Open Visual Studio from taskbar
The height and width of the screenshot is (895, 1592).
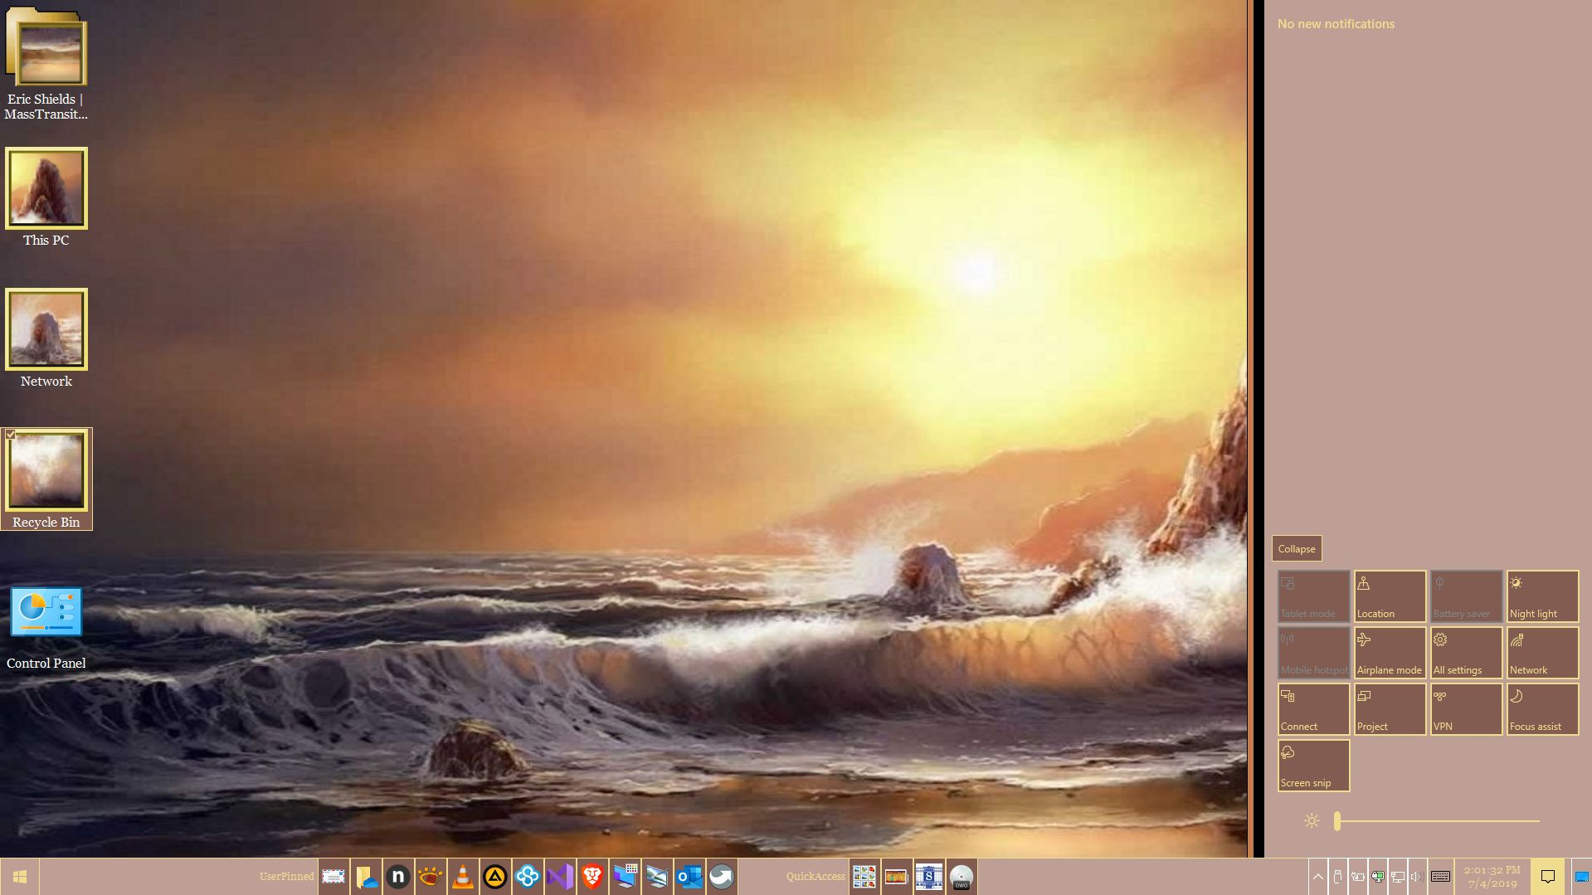tap(560, 877)
